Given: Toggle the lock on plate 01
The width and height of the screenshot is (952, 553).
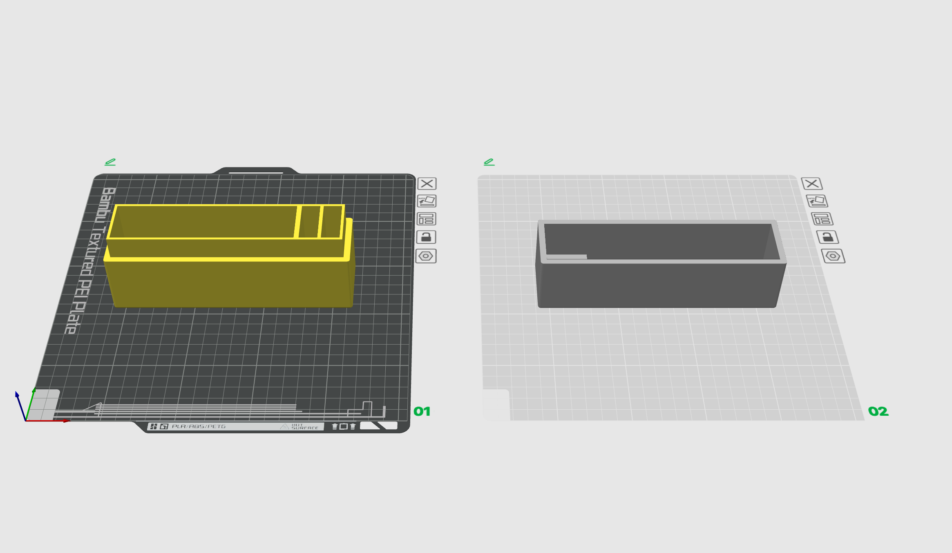Looking at the screenshot, I should pos(426,237).
